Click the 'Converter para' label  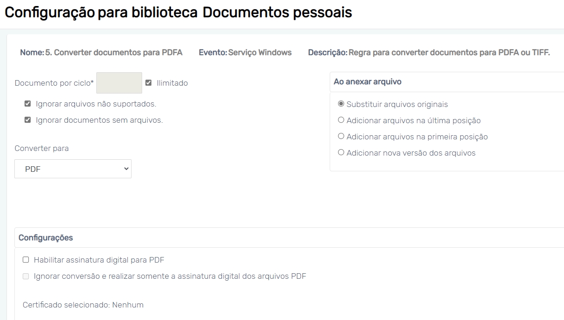(42, 148)
